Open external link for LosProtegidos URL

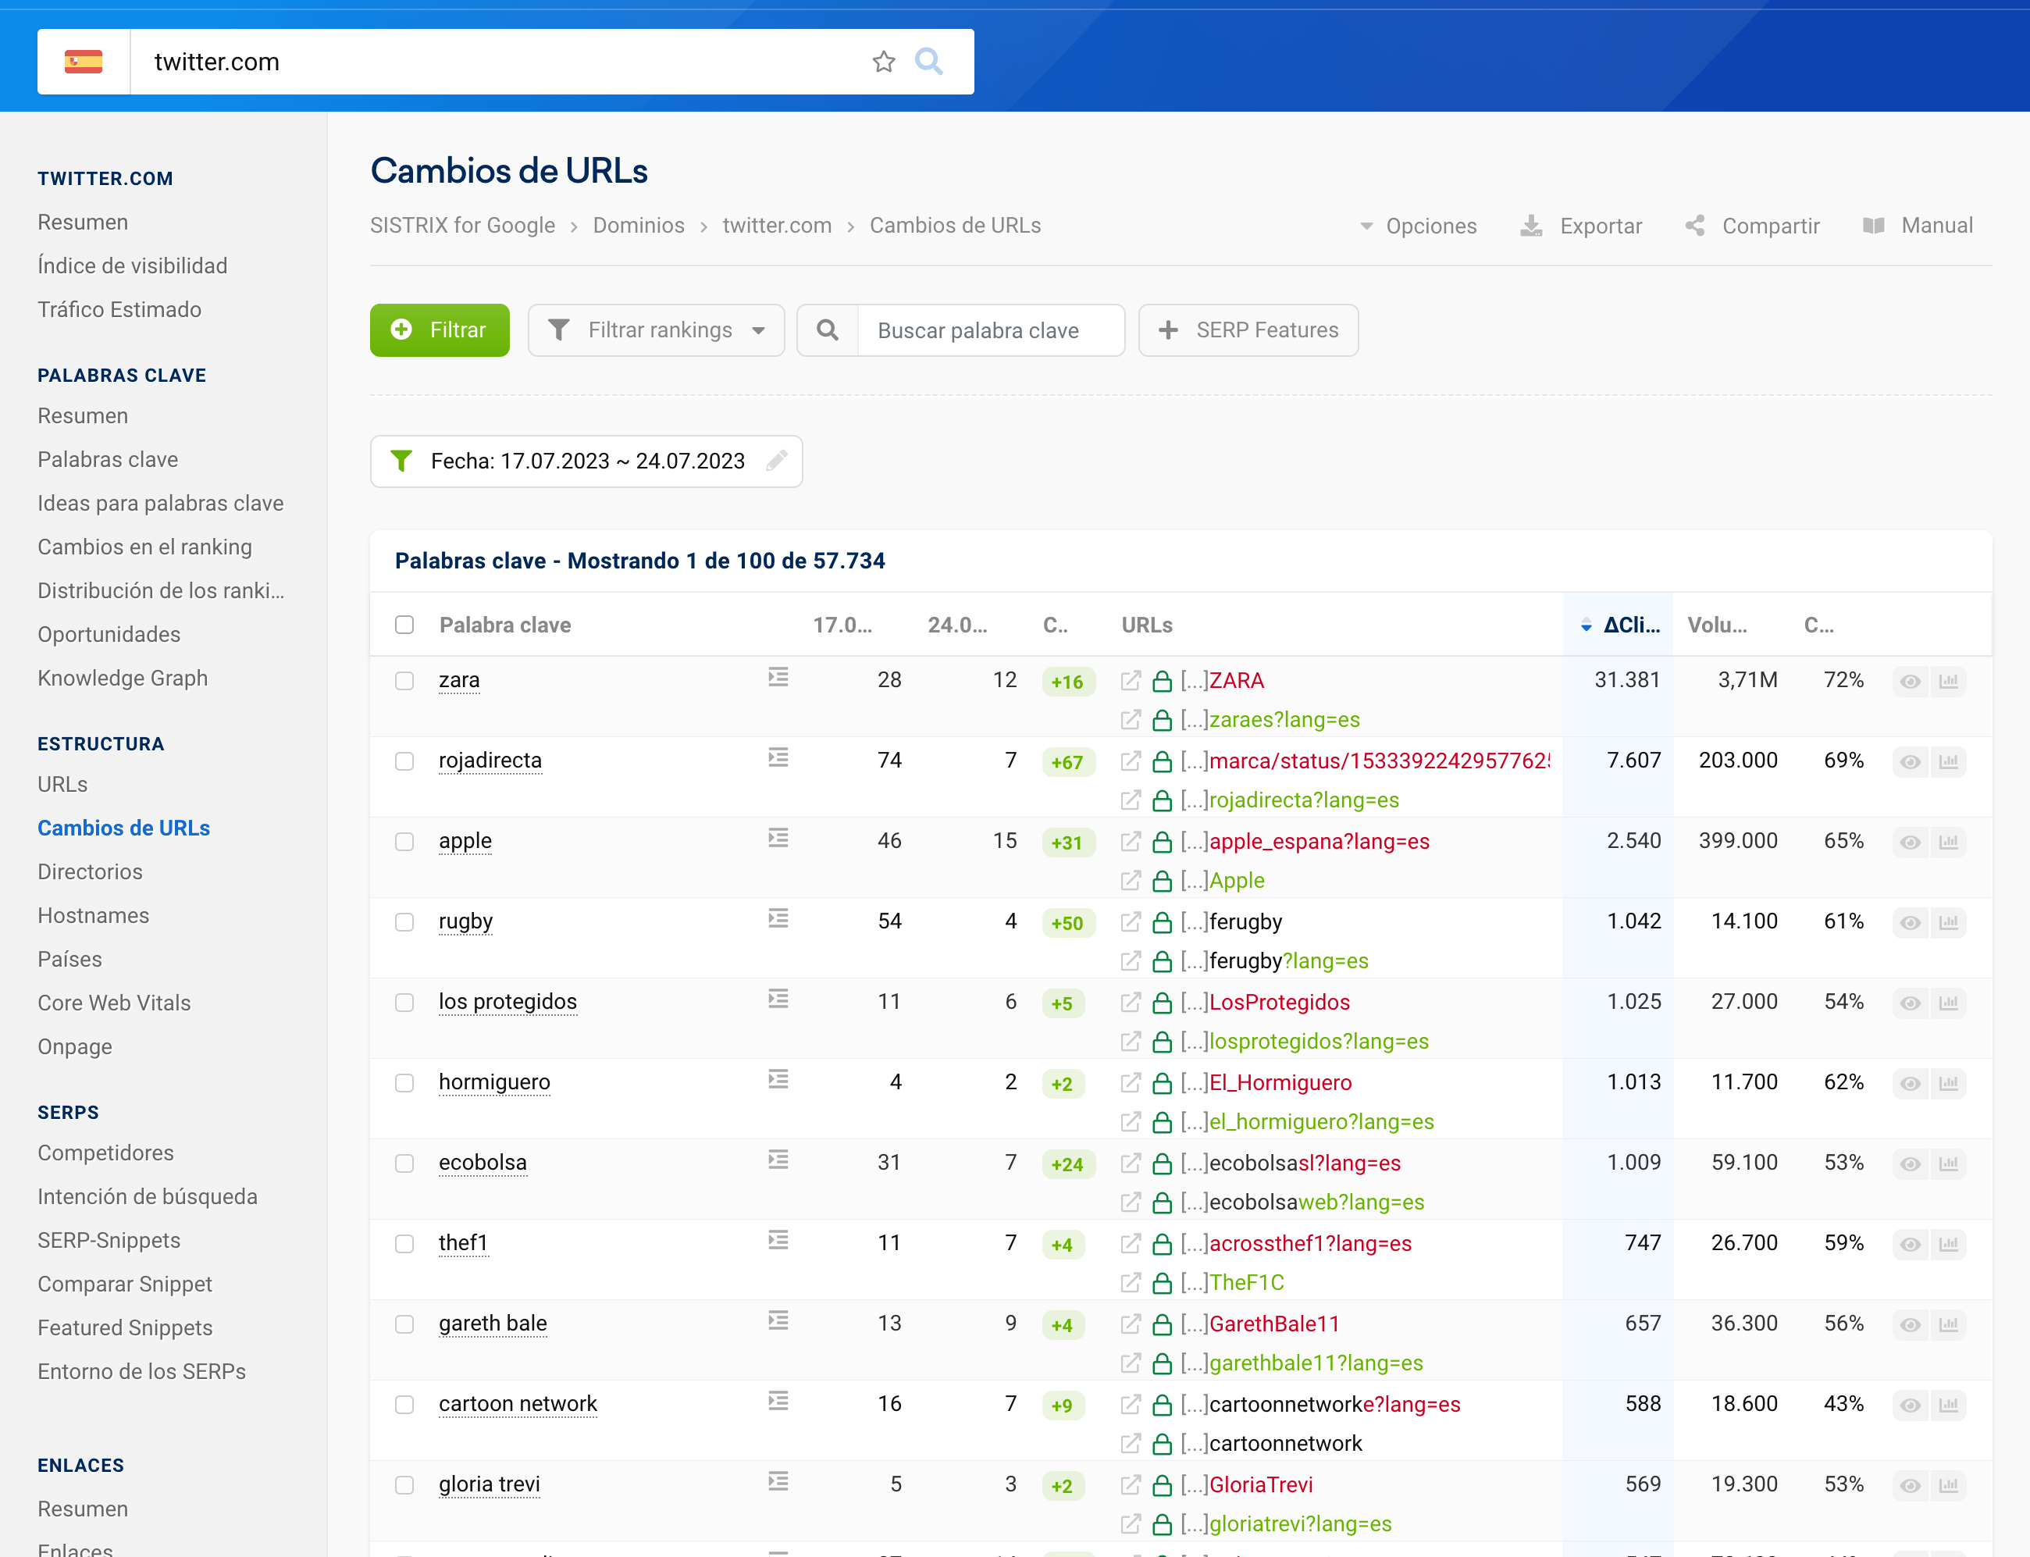1131,1003
